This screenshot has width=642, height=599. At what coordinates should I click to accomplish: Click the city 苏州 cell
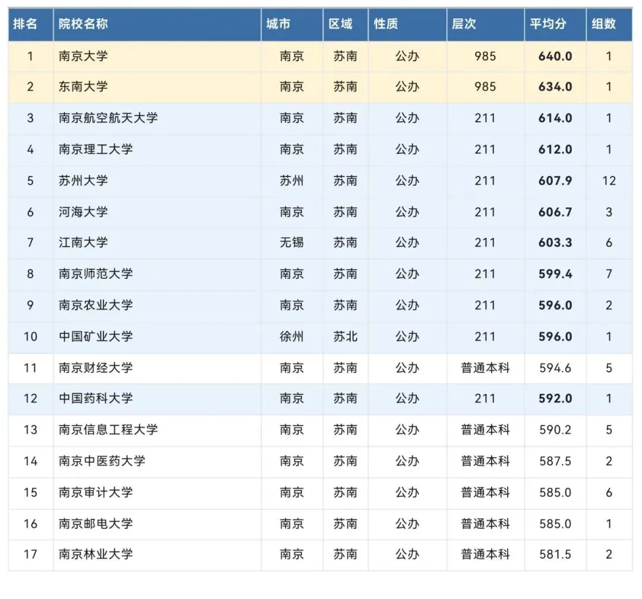pos(292,181)
